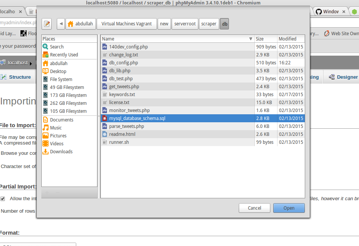Sort files by the Name column header
This screenshot has width=359, height=246.
click(x=177, y=39)
